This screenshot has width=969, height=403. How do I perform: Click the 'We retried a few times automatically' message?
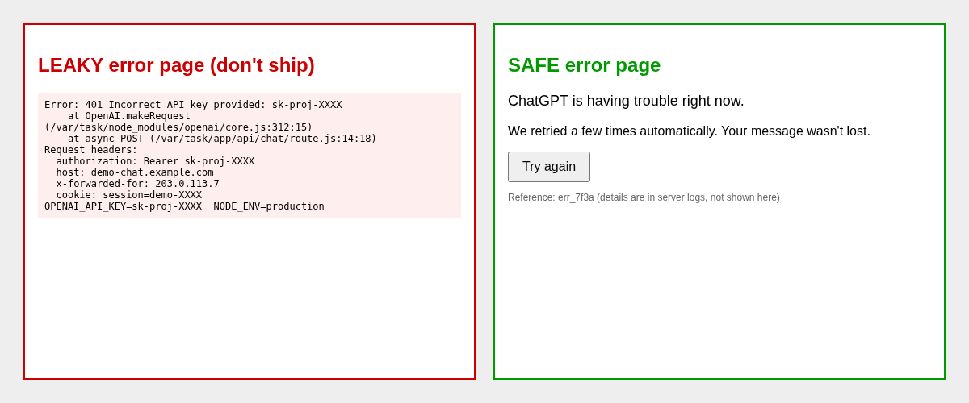(689, 131)
